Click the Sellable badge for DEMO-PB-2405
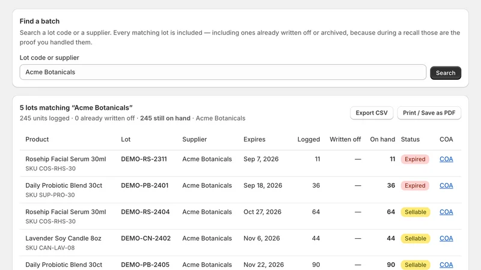Viewport: 481px width, 270px height. click(x=415, y=265)
